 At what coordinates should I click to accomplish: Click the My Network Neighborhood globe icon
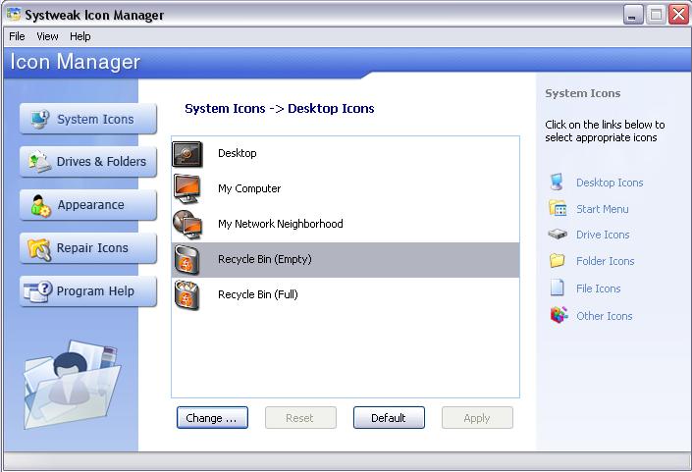187,225
